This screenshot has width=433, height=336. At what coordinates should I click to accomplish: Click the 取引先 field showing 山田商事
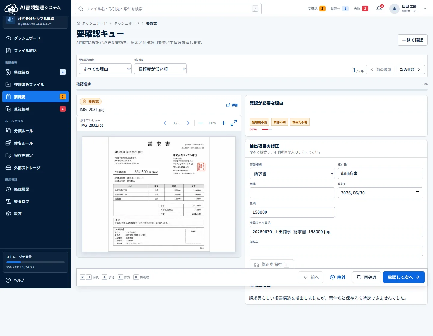pyautogui.click(x=380, y=173)
